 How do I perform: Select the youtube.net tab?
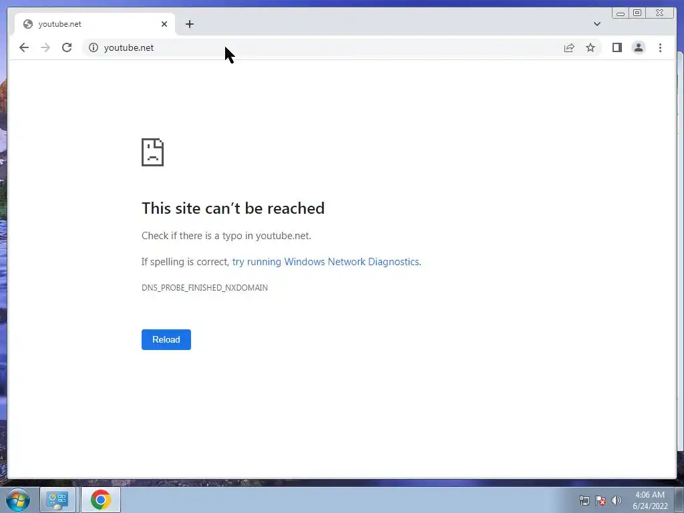[x=95, y=24]
